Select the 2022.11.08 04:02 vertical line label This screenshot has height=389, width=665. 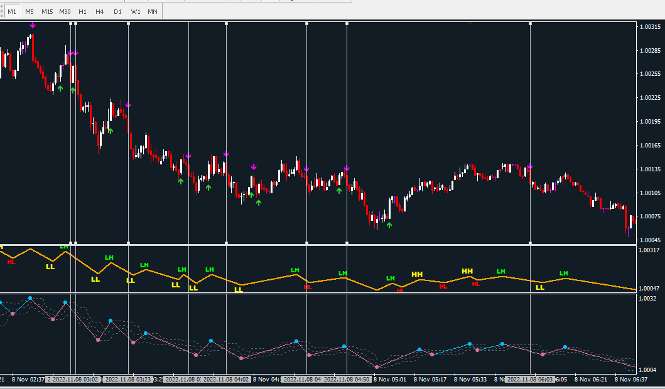pos(226,380)
